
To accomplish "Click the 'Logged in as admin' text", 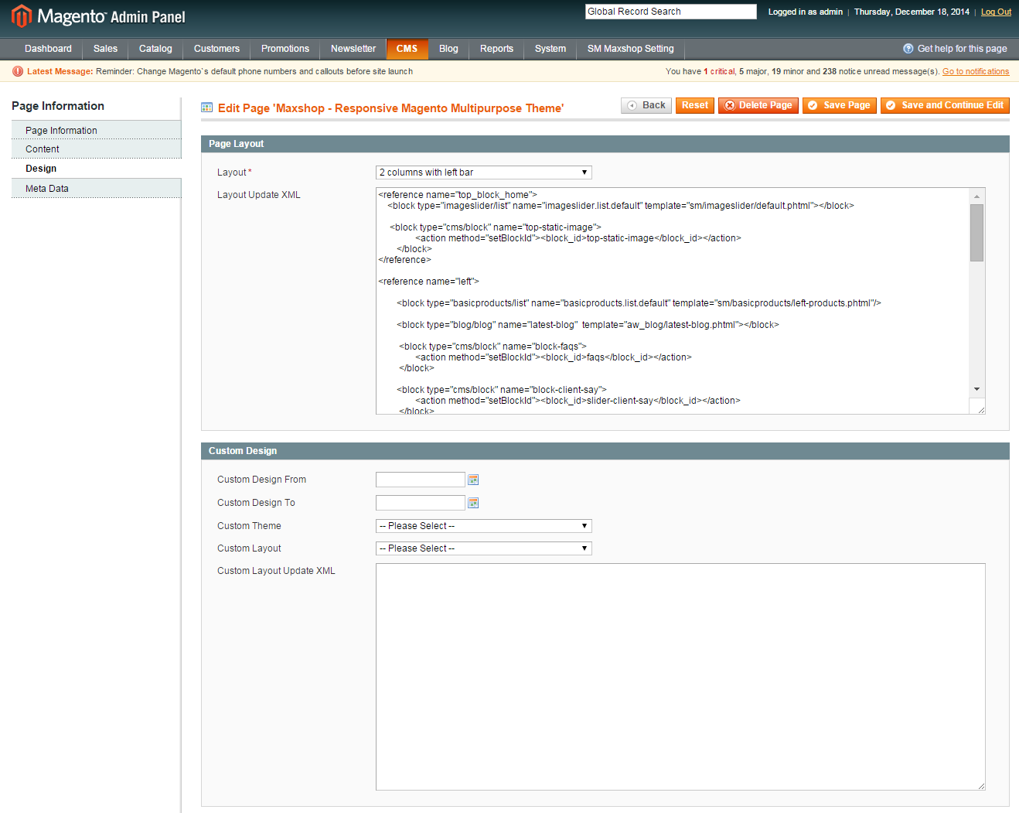I will tap(805, 12).
